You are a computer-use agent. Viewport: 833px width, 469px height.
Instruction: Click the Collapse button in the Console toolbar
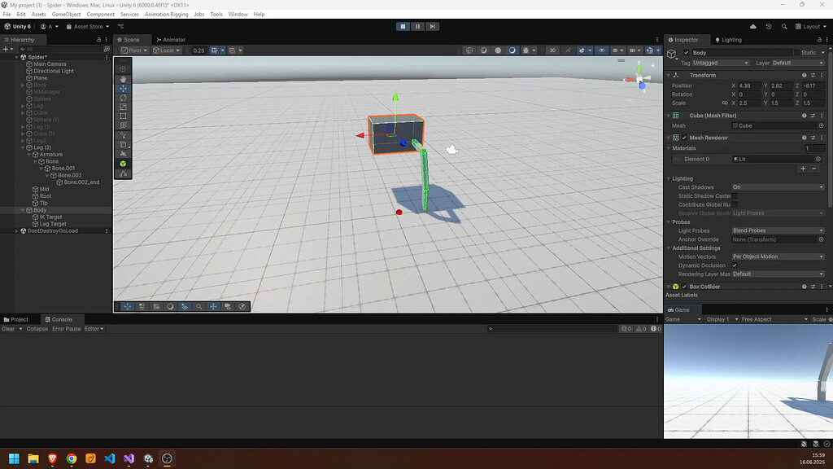[36, 328]
